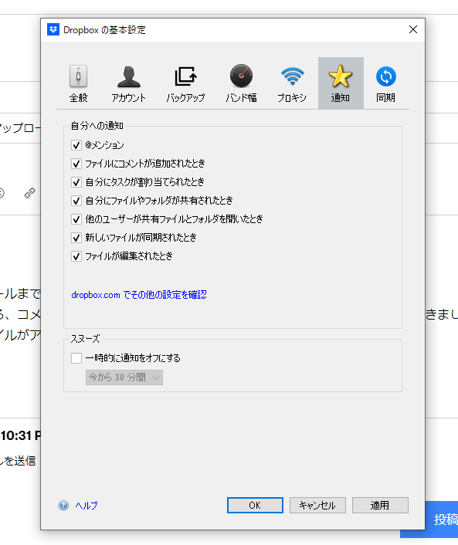Toggle 他のユーザーが共有ファイルとフォルダを開いたとき checkbox
Viewport: 458px width, 545px height.
click(76, 219)
